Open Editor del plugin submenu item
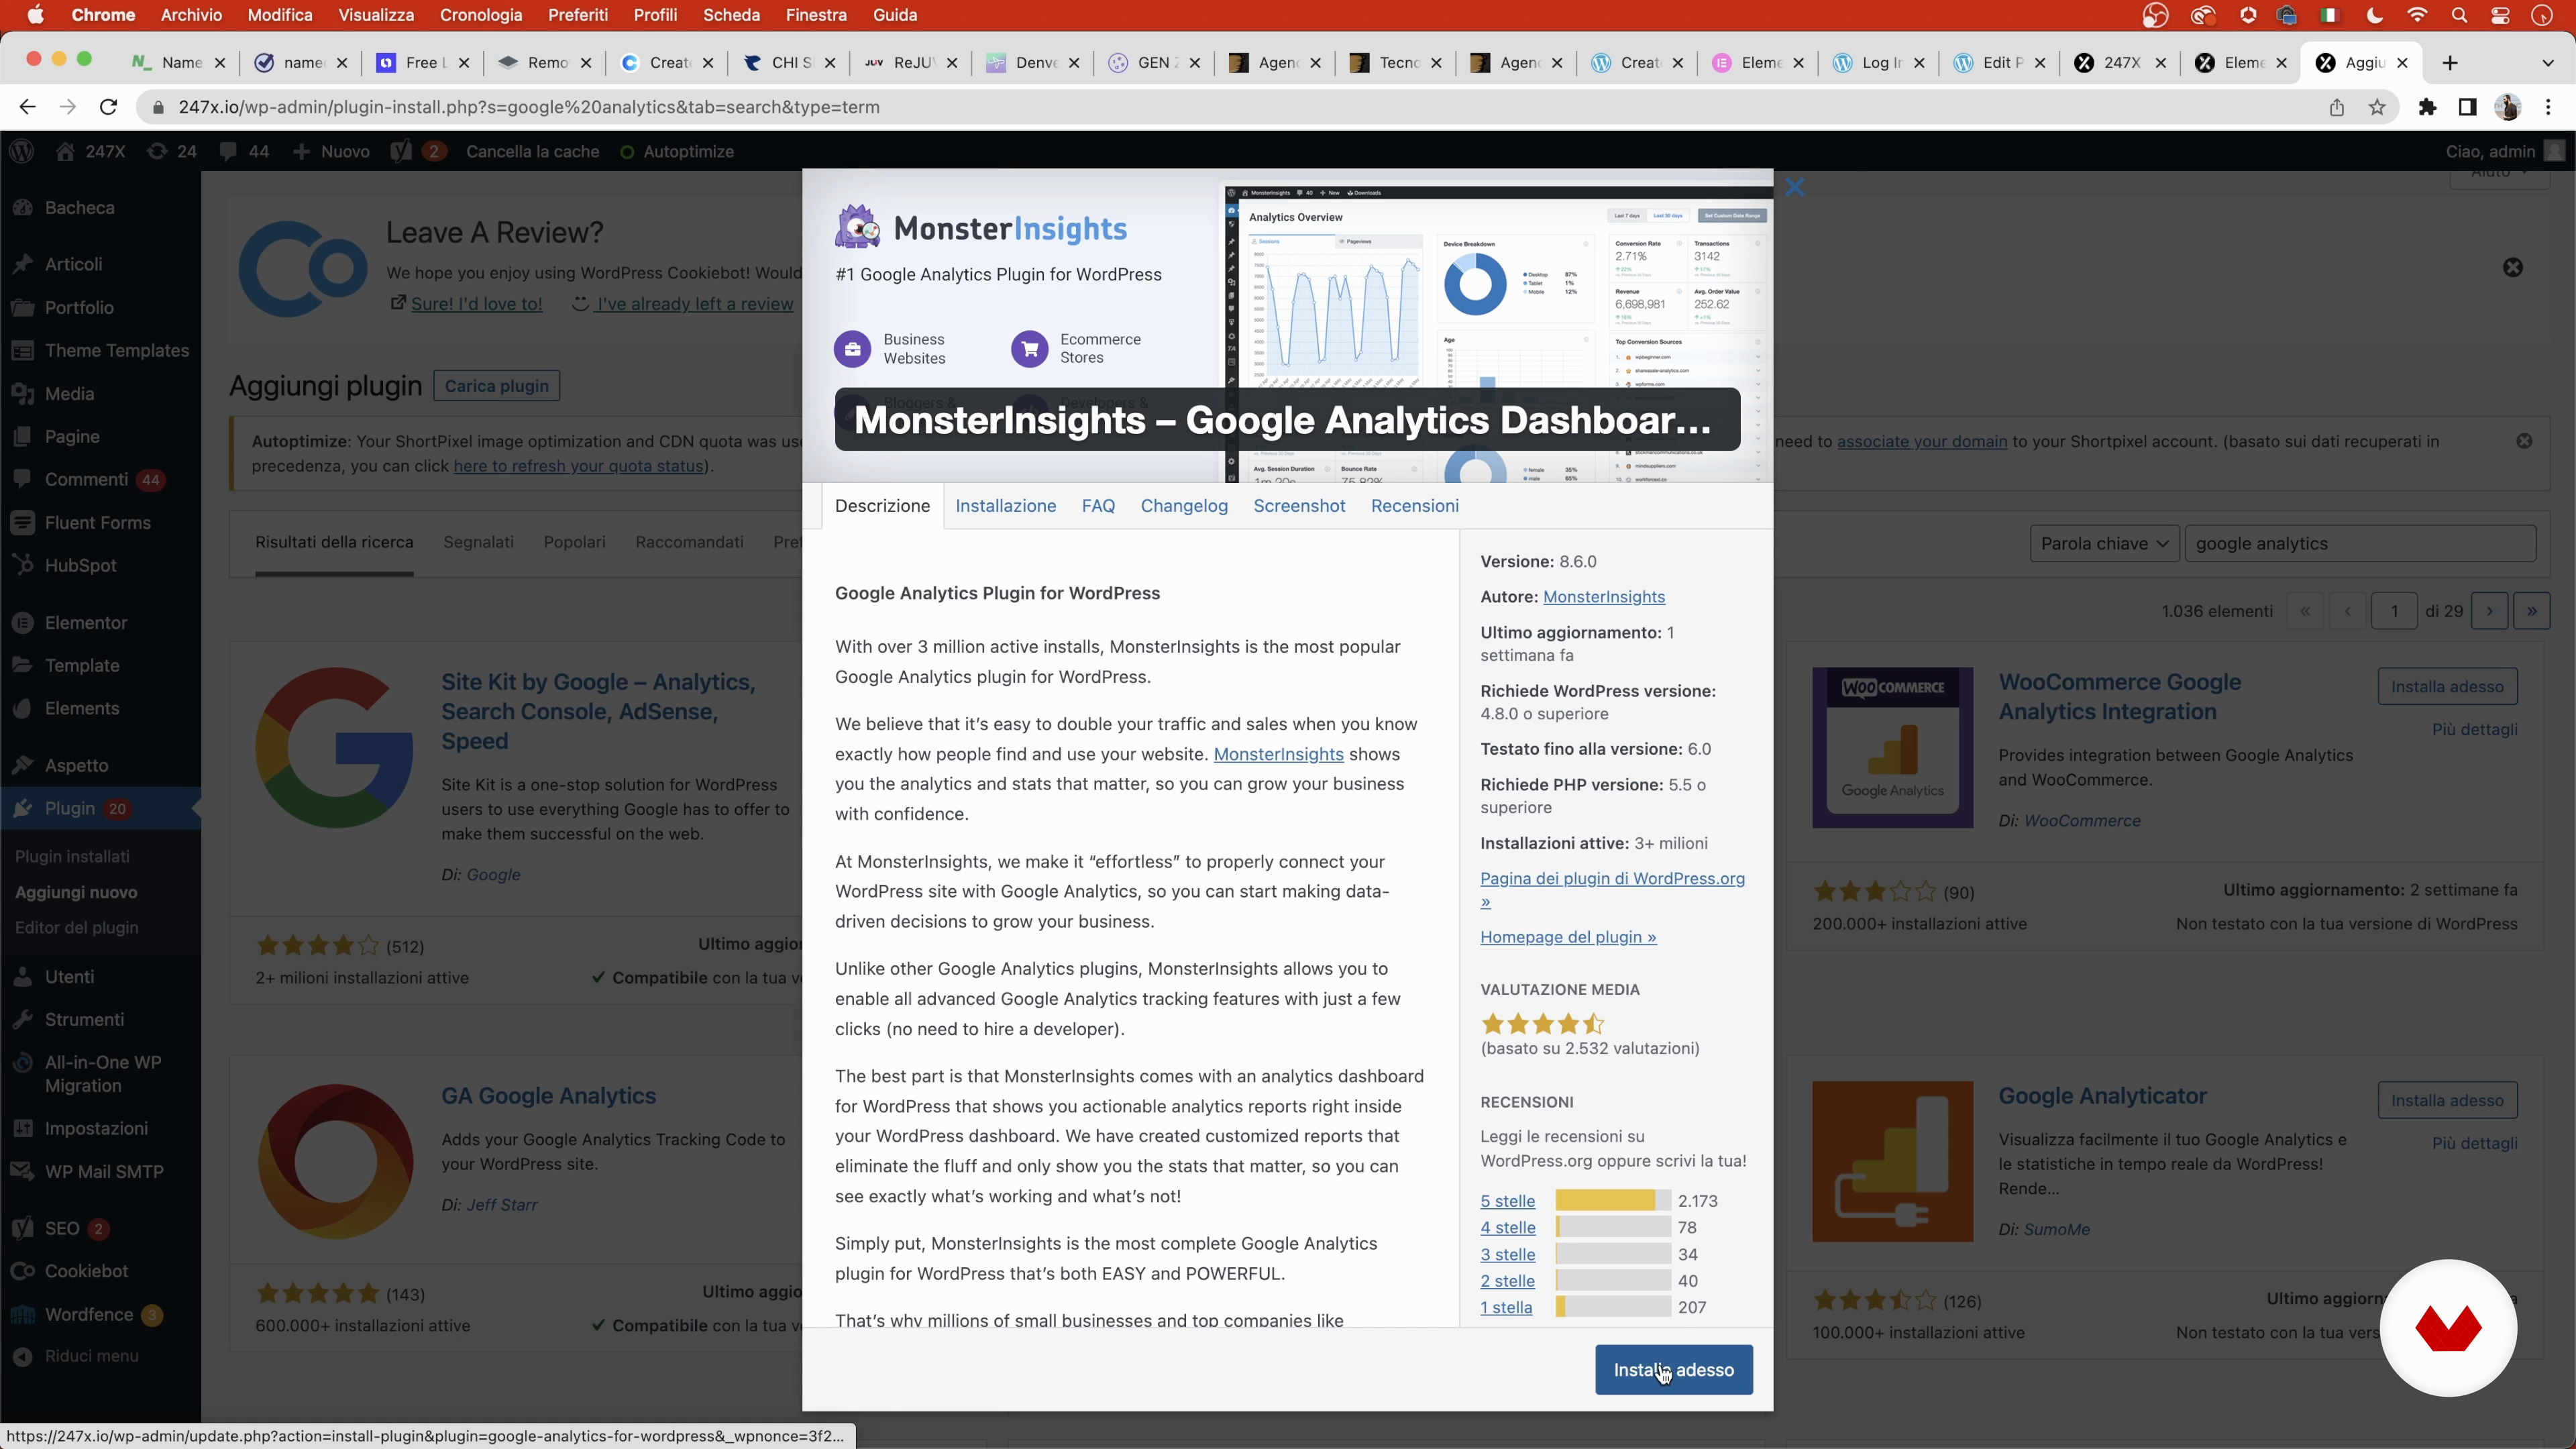 point(77,927)
